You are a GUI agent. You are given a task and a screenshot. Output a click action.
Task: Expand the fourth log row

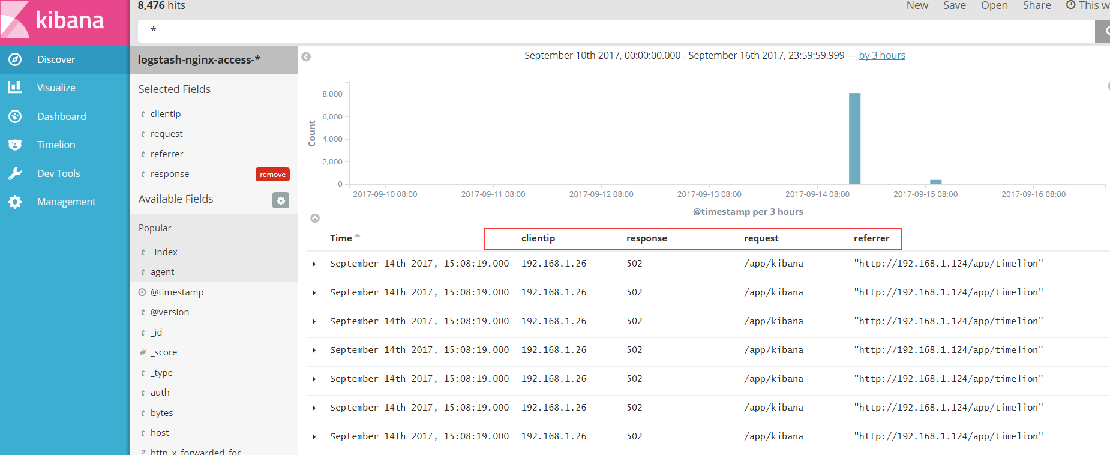(x=314, y=351)
